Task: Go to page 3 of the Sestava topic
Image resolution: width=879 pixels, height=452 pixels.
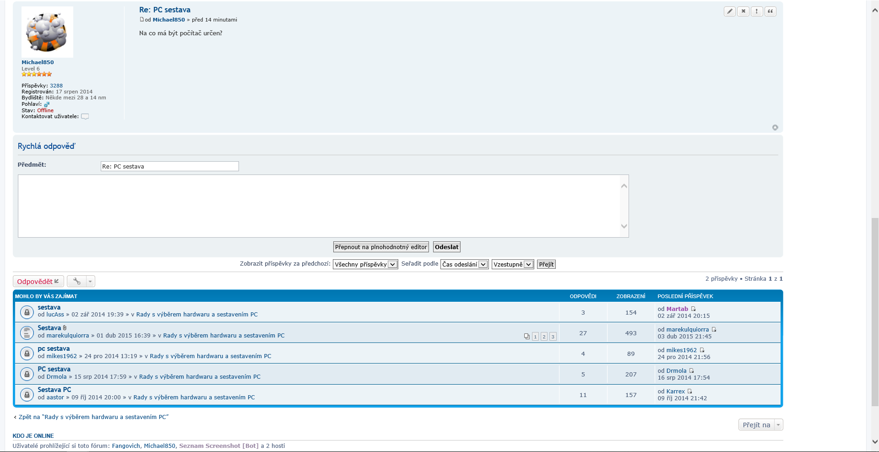Action: (553, 337)
